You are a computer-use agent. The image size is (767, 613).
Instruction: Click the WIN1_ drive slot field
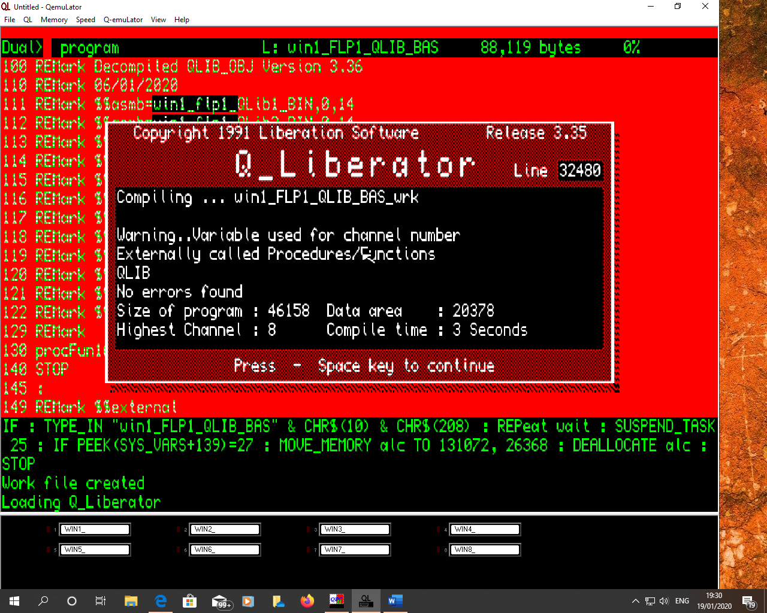pyautogui.click(x=96, y=529)
